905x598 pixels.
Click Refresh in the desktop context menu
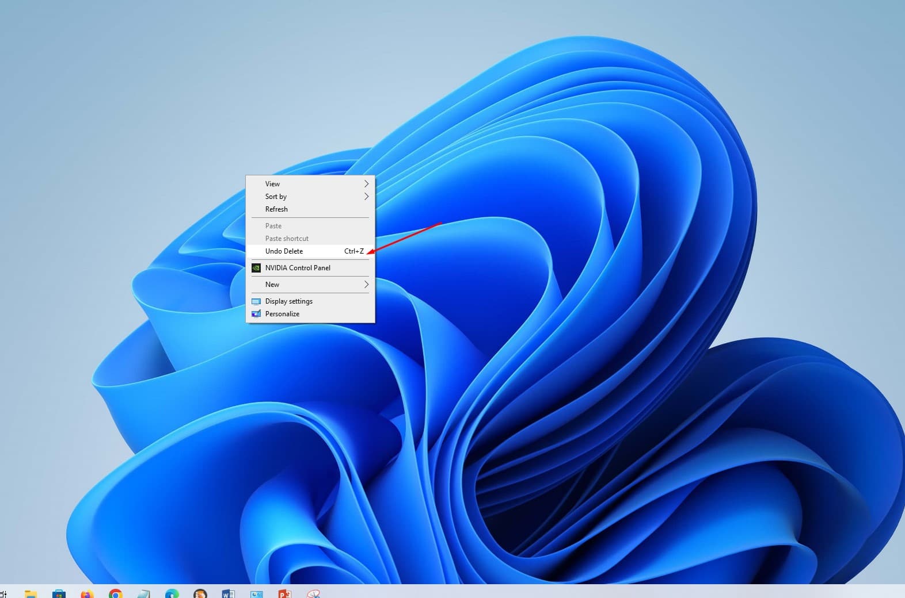tap(310, 209)
